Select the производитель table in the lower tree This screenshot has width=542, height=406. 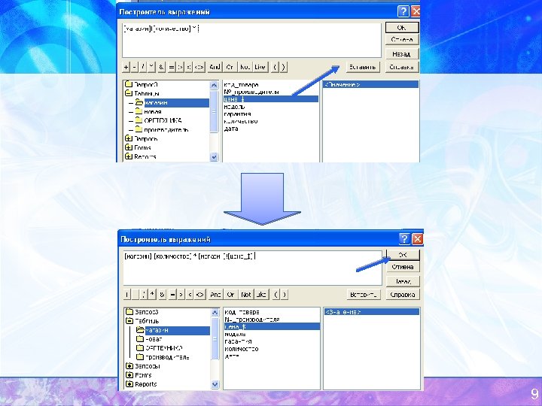(167, 357)
